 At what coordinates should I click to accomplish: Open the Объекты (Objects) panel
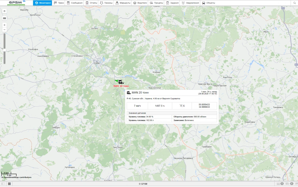(209, 3)
